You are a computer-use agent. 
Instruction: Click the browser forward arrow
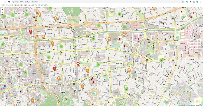click(x=6, y=2)
